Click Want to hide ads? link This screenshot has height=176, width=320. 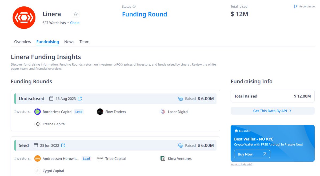241,165
